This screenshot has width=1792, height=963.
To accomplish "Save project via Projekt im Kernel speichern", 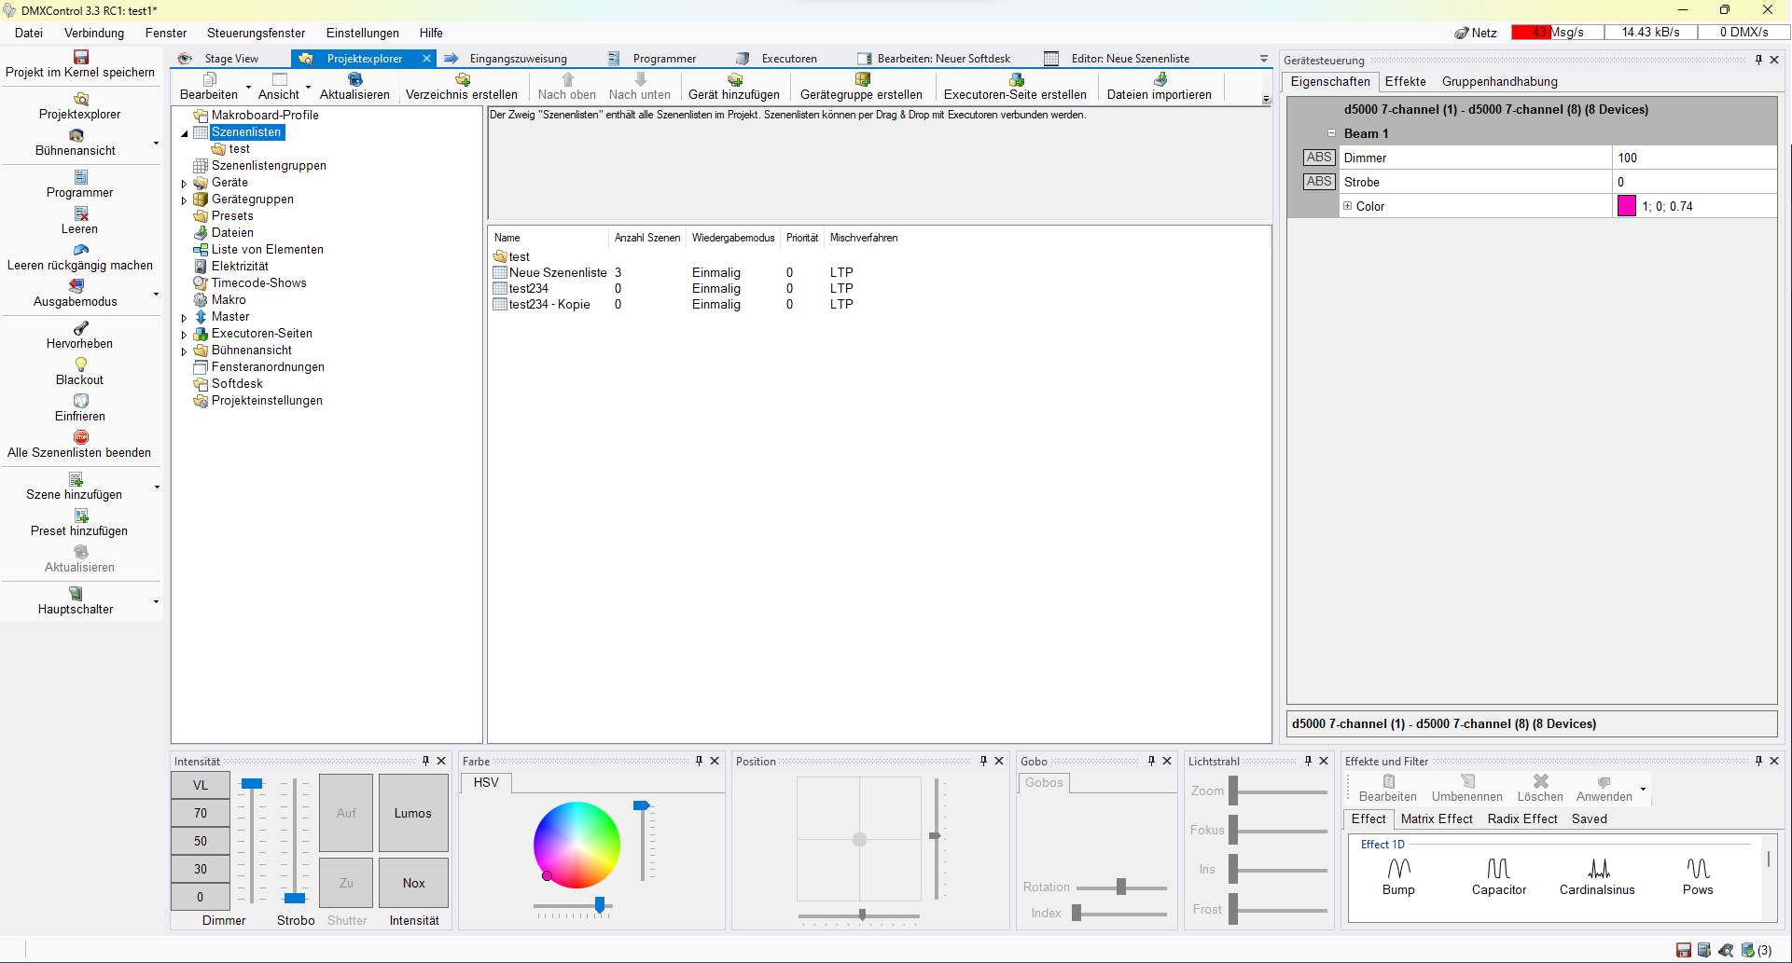I will click(x=81, y=58).
